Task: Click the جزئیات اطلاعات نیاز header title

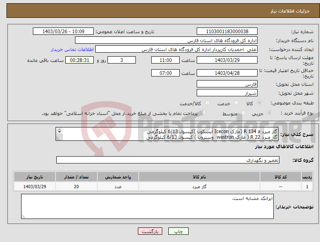Action: point(290,11)
